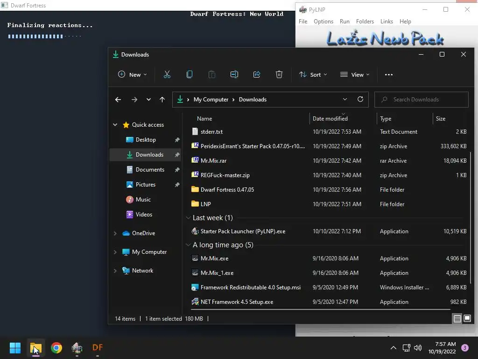Click the Rename icon in toolbar
The image size is (478, 359).
(234, 74)
